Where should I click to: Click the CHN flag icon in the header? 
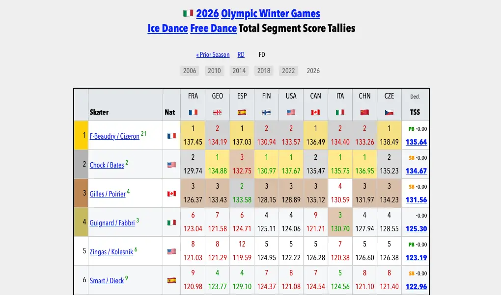(364, 112)
